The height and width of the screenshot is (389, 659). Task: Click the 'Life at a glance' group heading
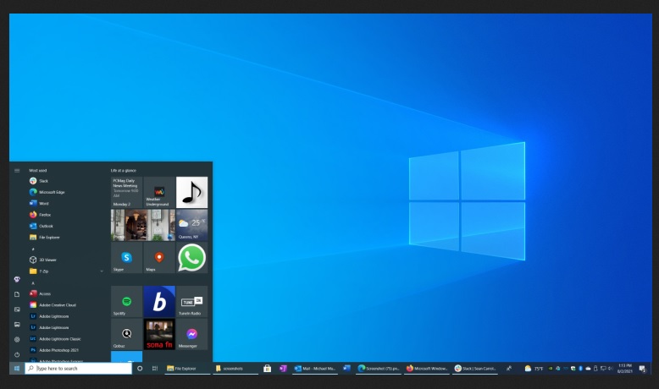pos(123,170)
